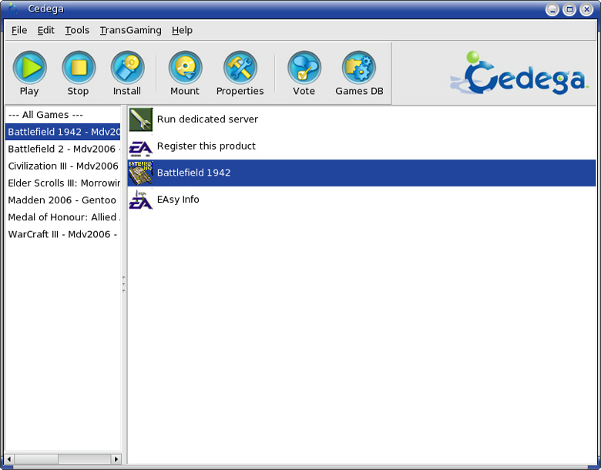Open the File menu
Image resolution: width=601 pixels, height=470 pixels.
(19, 30)
